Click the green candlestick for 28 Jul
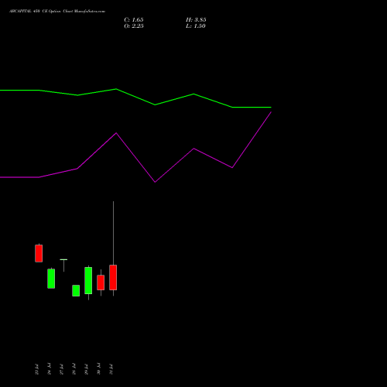Viewport: 387px width, 387px height. (76, 290)
